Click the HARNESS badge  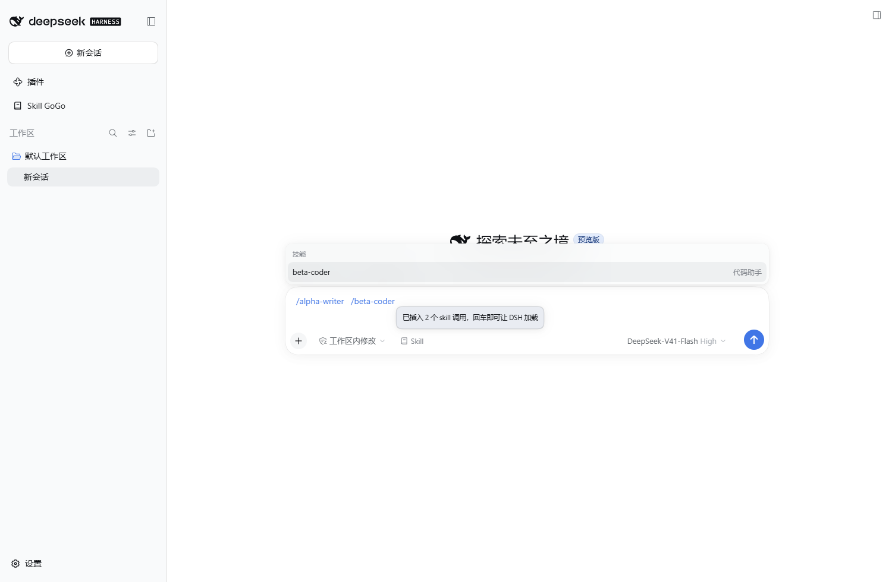pyautogui.click(x=105, y=21)
